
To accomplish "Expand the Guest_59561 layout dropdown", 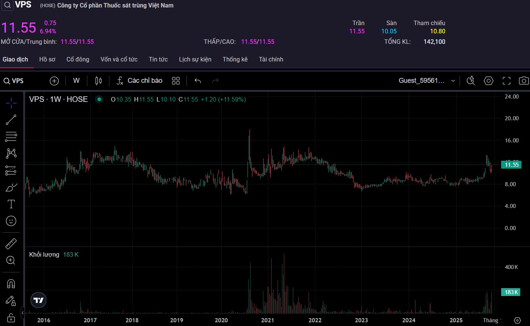I will [427, 81].
